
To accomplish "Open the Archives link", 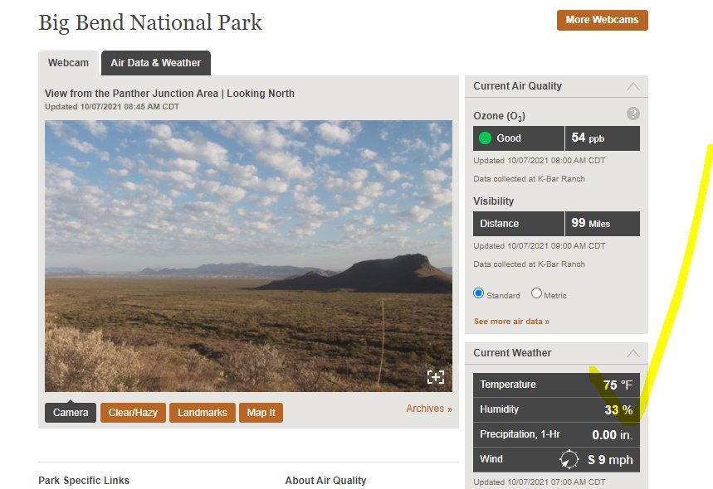I will (429, 409).
